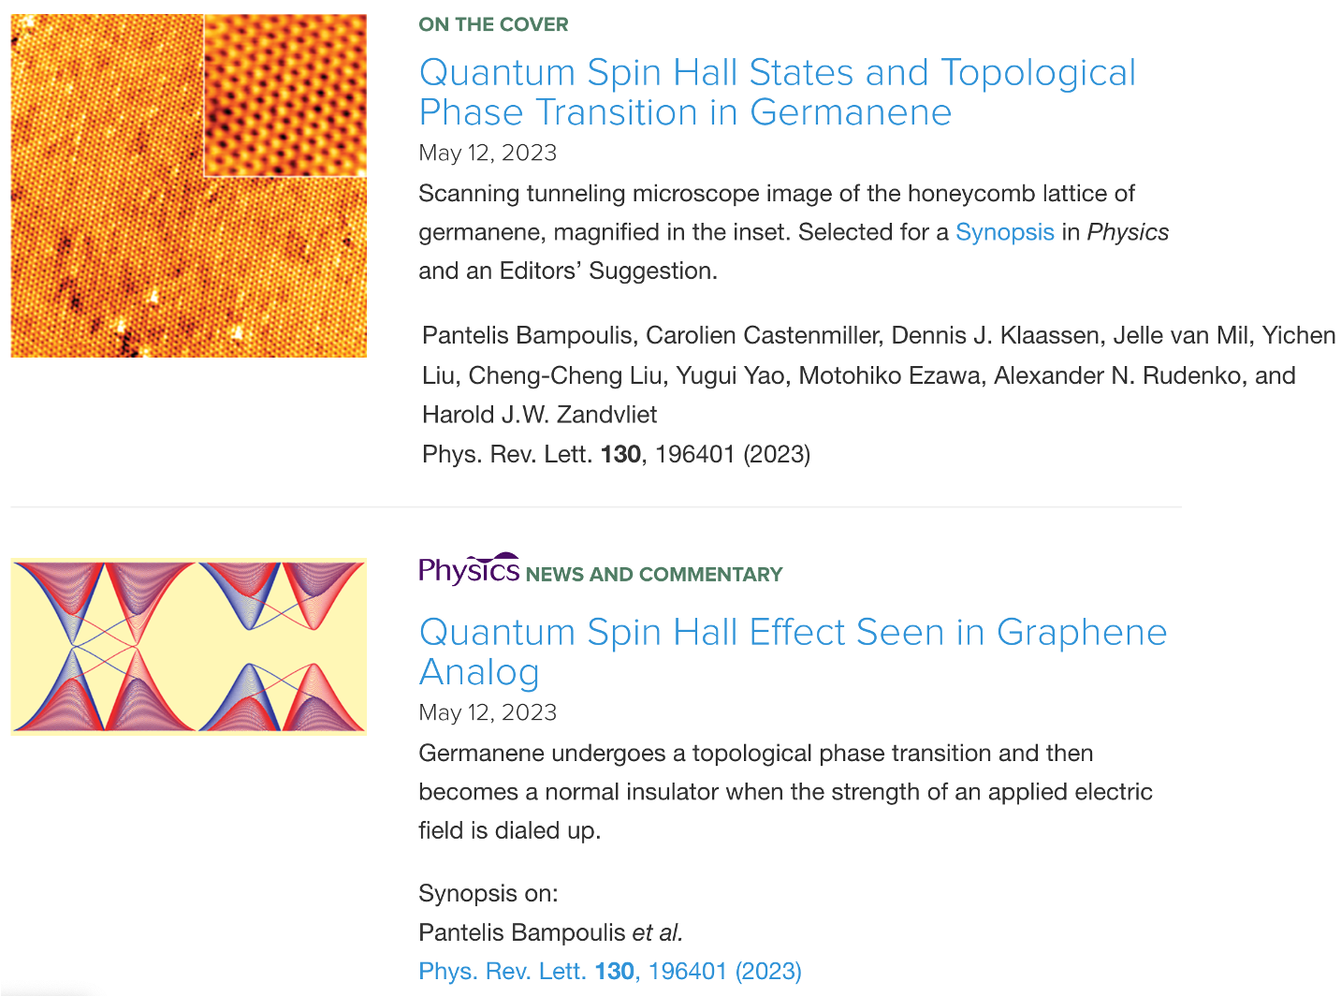Click the first article's May 12, 2023 date

tap(488, 153)
